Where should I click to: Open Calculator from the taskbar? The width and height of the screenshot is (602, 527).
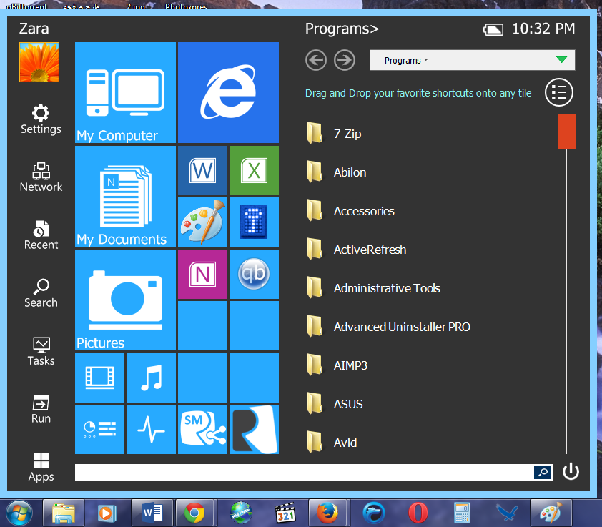(x=462, y=513)
